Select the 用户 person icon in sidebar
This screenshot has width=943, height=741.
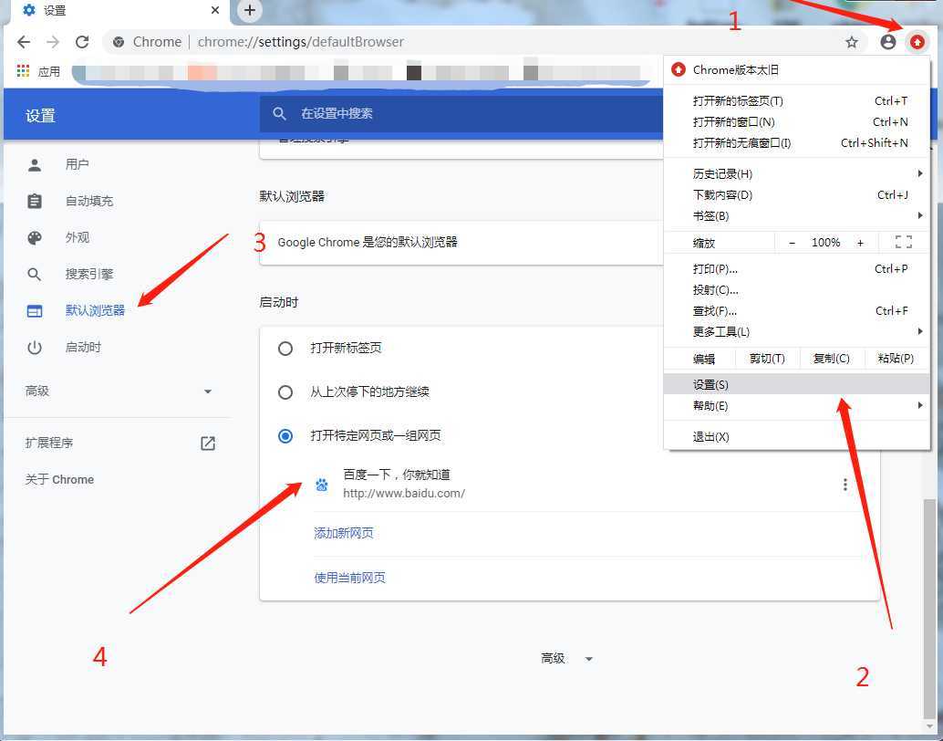[x=35, y=164]
